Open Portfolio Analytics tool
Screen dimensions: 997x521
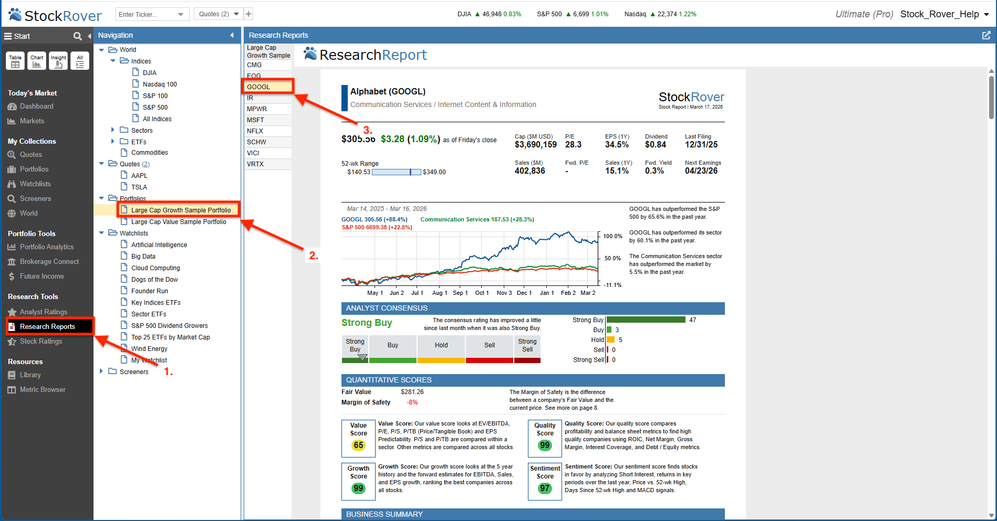[46, 247]
